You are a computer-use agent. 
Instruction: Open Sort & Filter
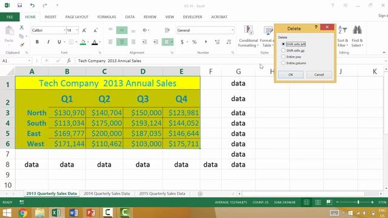343,36
